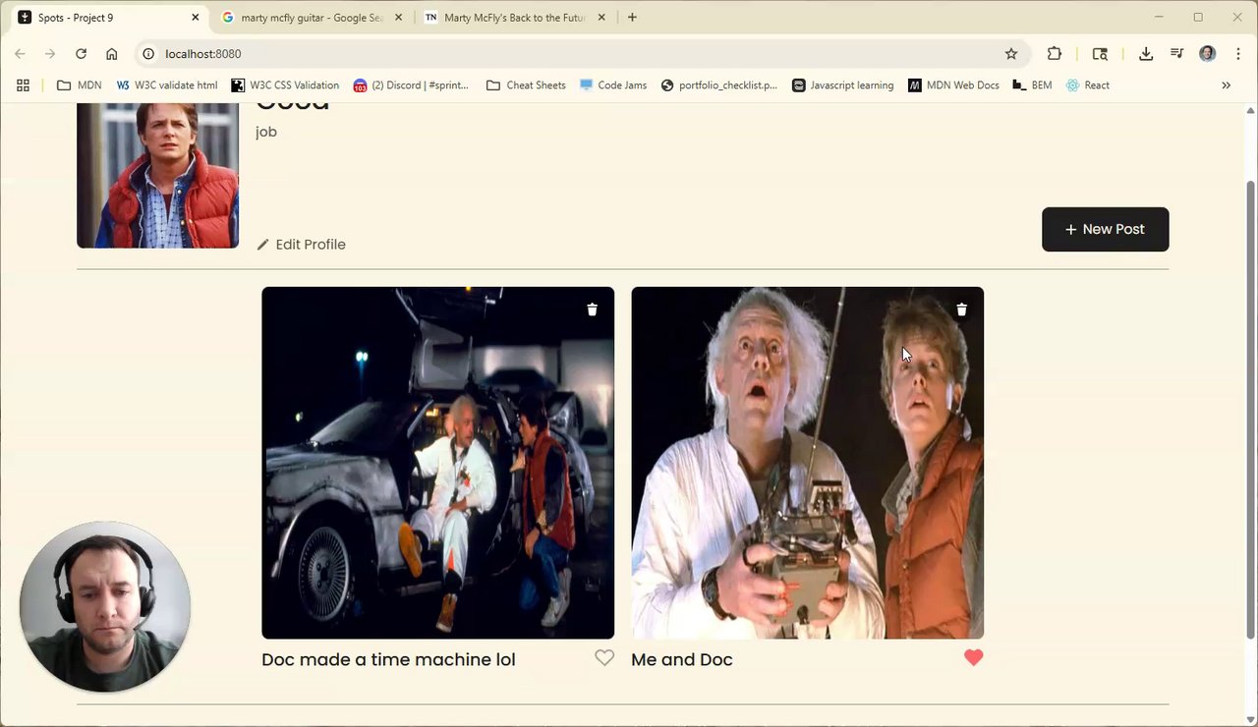Screen dimensions: 1258x727
Task: Switch to the "Marty McFly's Back to the Future" tab
Action: (514, 18)
